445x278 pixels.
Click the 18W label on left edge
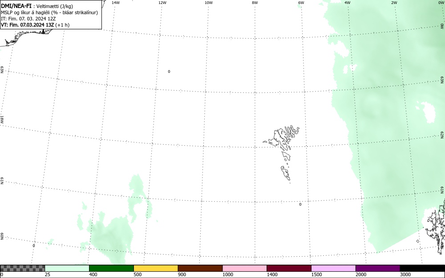[2, 119]
